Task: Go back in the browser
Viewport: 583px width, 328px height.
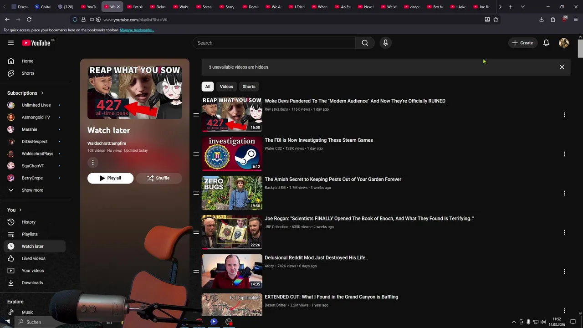Action: [x=7, y=20]
